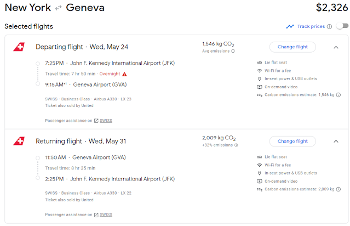Toggle the Track prices switch

(342, 26)
